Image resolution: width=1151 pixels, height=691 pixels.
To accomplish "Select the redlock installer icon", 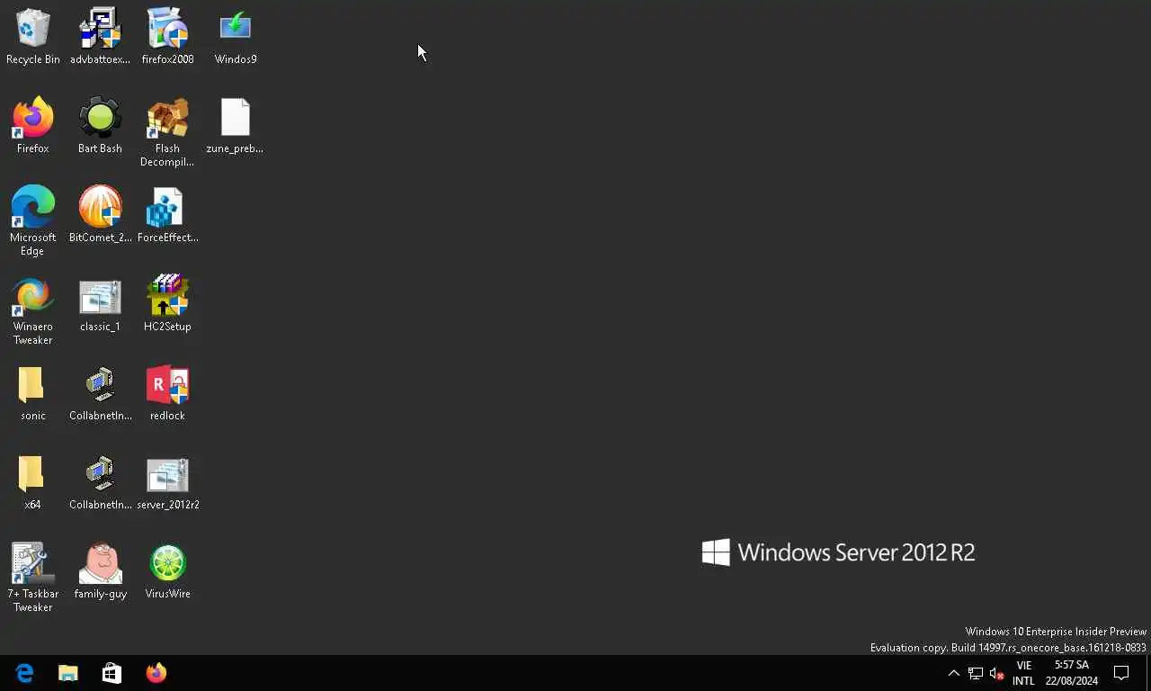I will pos(167,393).
